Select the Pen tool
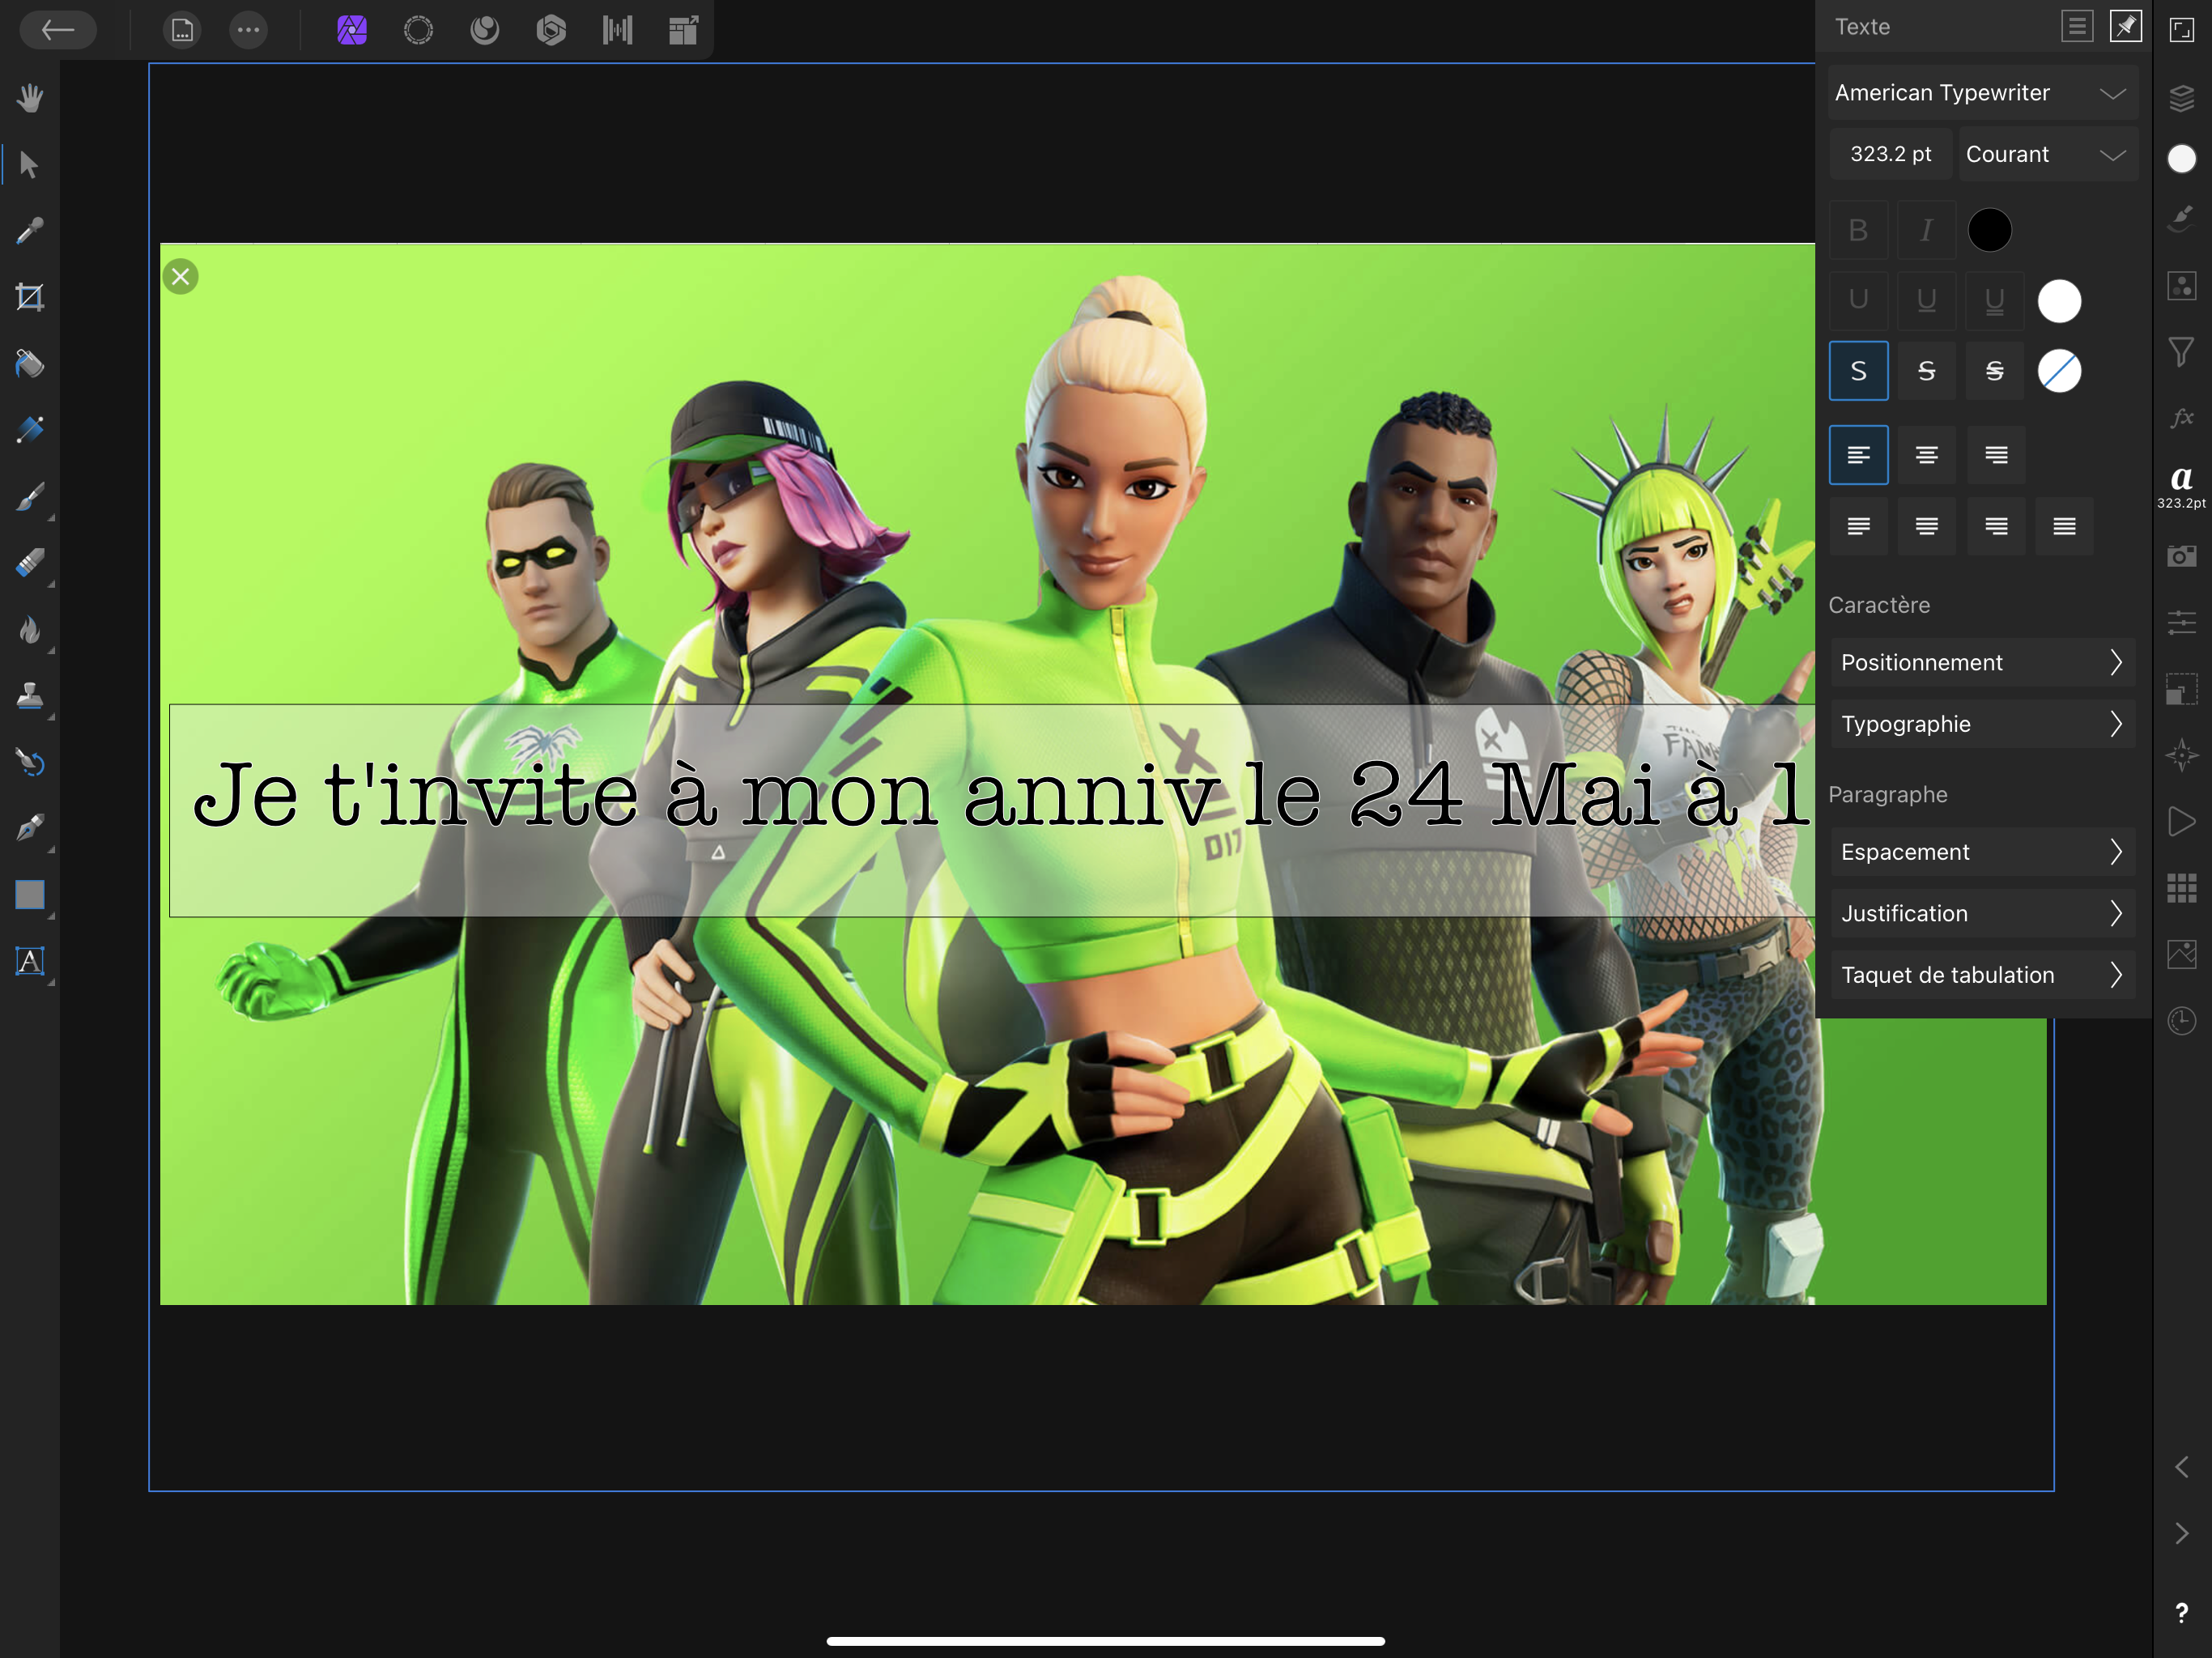2212x1658 pixels. [x=30, y=828]
